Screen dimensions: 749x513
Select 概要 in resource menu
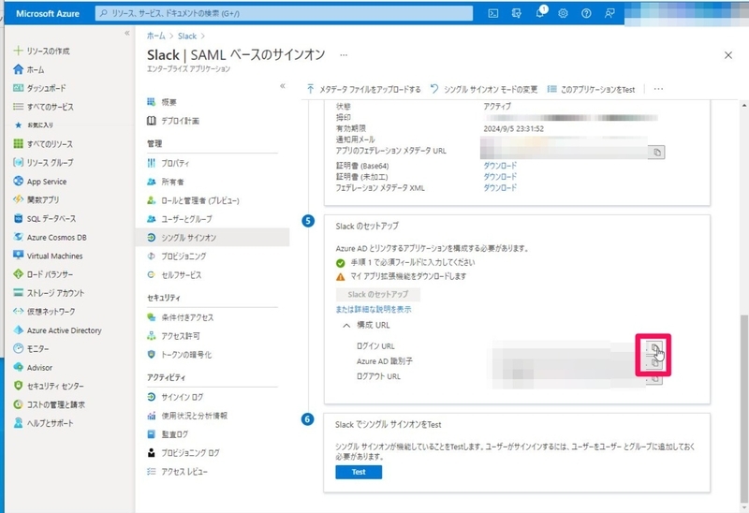point(162,102)
